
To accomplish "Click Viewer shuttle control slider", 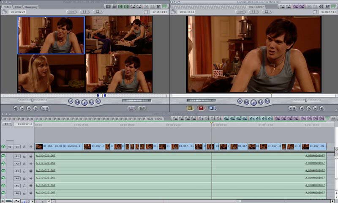I will pos(32,100).
